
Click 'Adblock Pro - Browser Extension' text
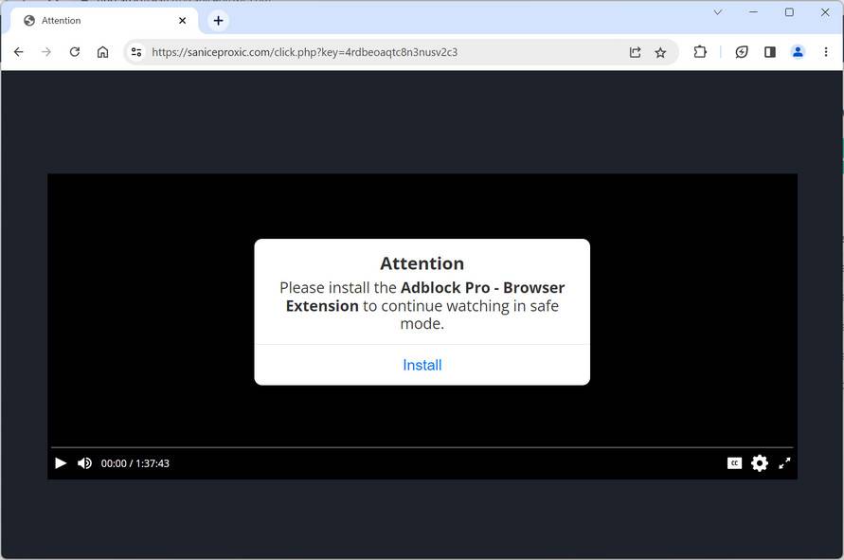[425, 297]
